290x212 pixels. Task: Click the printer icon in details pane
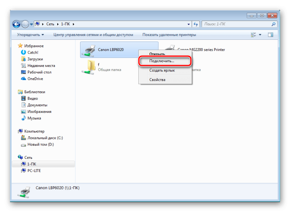[24, 192]
